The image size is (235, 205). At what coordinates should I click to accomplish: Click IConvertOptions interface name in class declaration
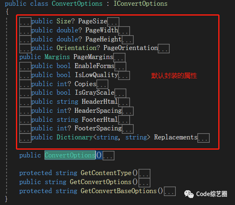pos(141,4)
